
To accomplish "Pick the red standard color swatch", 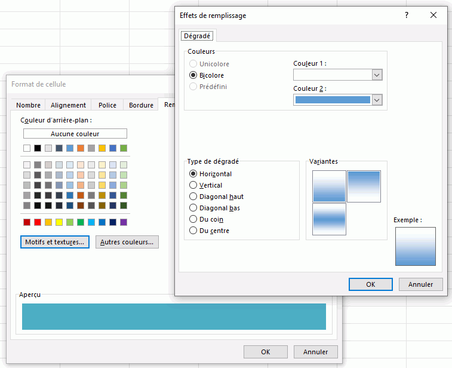I will [x=38, y=222].
